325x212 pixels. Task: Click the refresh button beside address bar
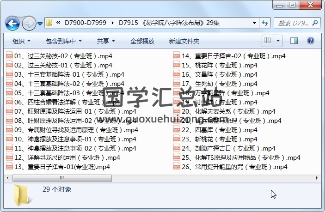265,22
